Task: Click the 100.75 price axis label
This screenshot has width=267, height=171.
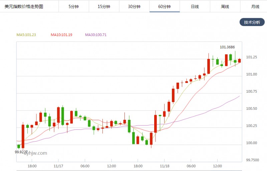Action: tap(252, 91)
